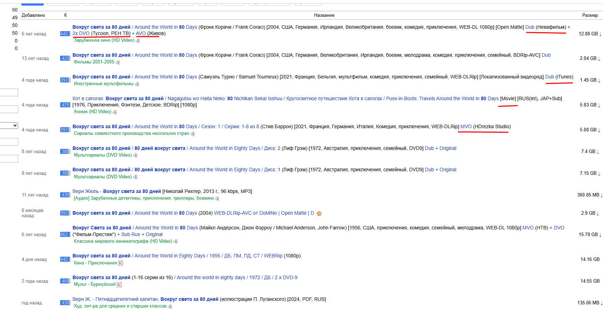The image size is (603, 311).
Task: Click the 430 badge in the 360.85 MB row
Action: click(x=65, y=195)
